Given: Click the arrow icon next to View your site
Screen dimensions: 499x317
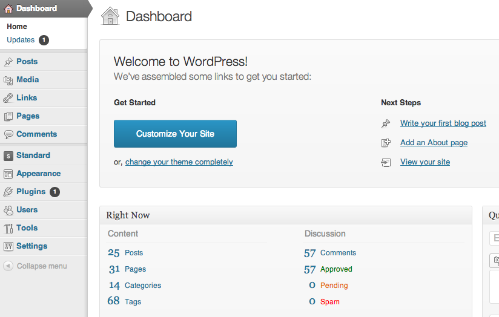Looking at the screenshot, I should tap(386, 163).
